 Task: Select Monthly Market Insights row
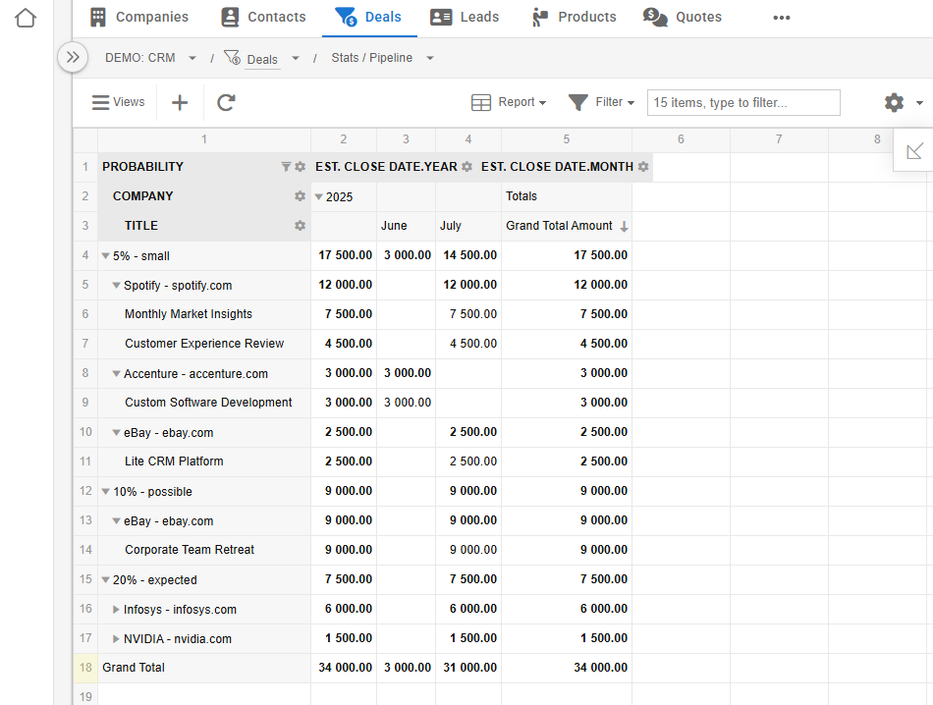pyautogui.click(x=189, y=314)
